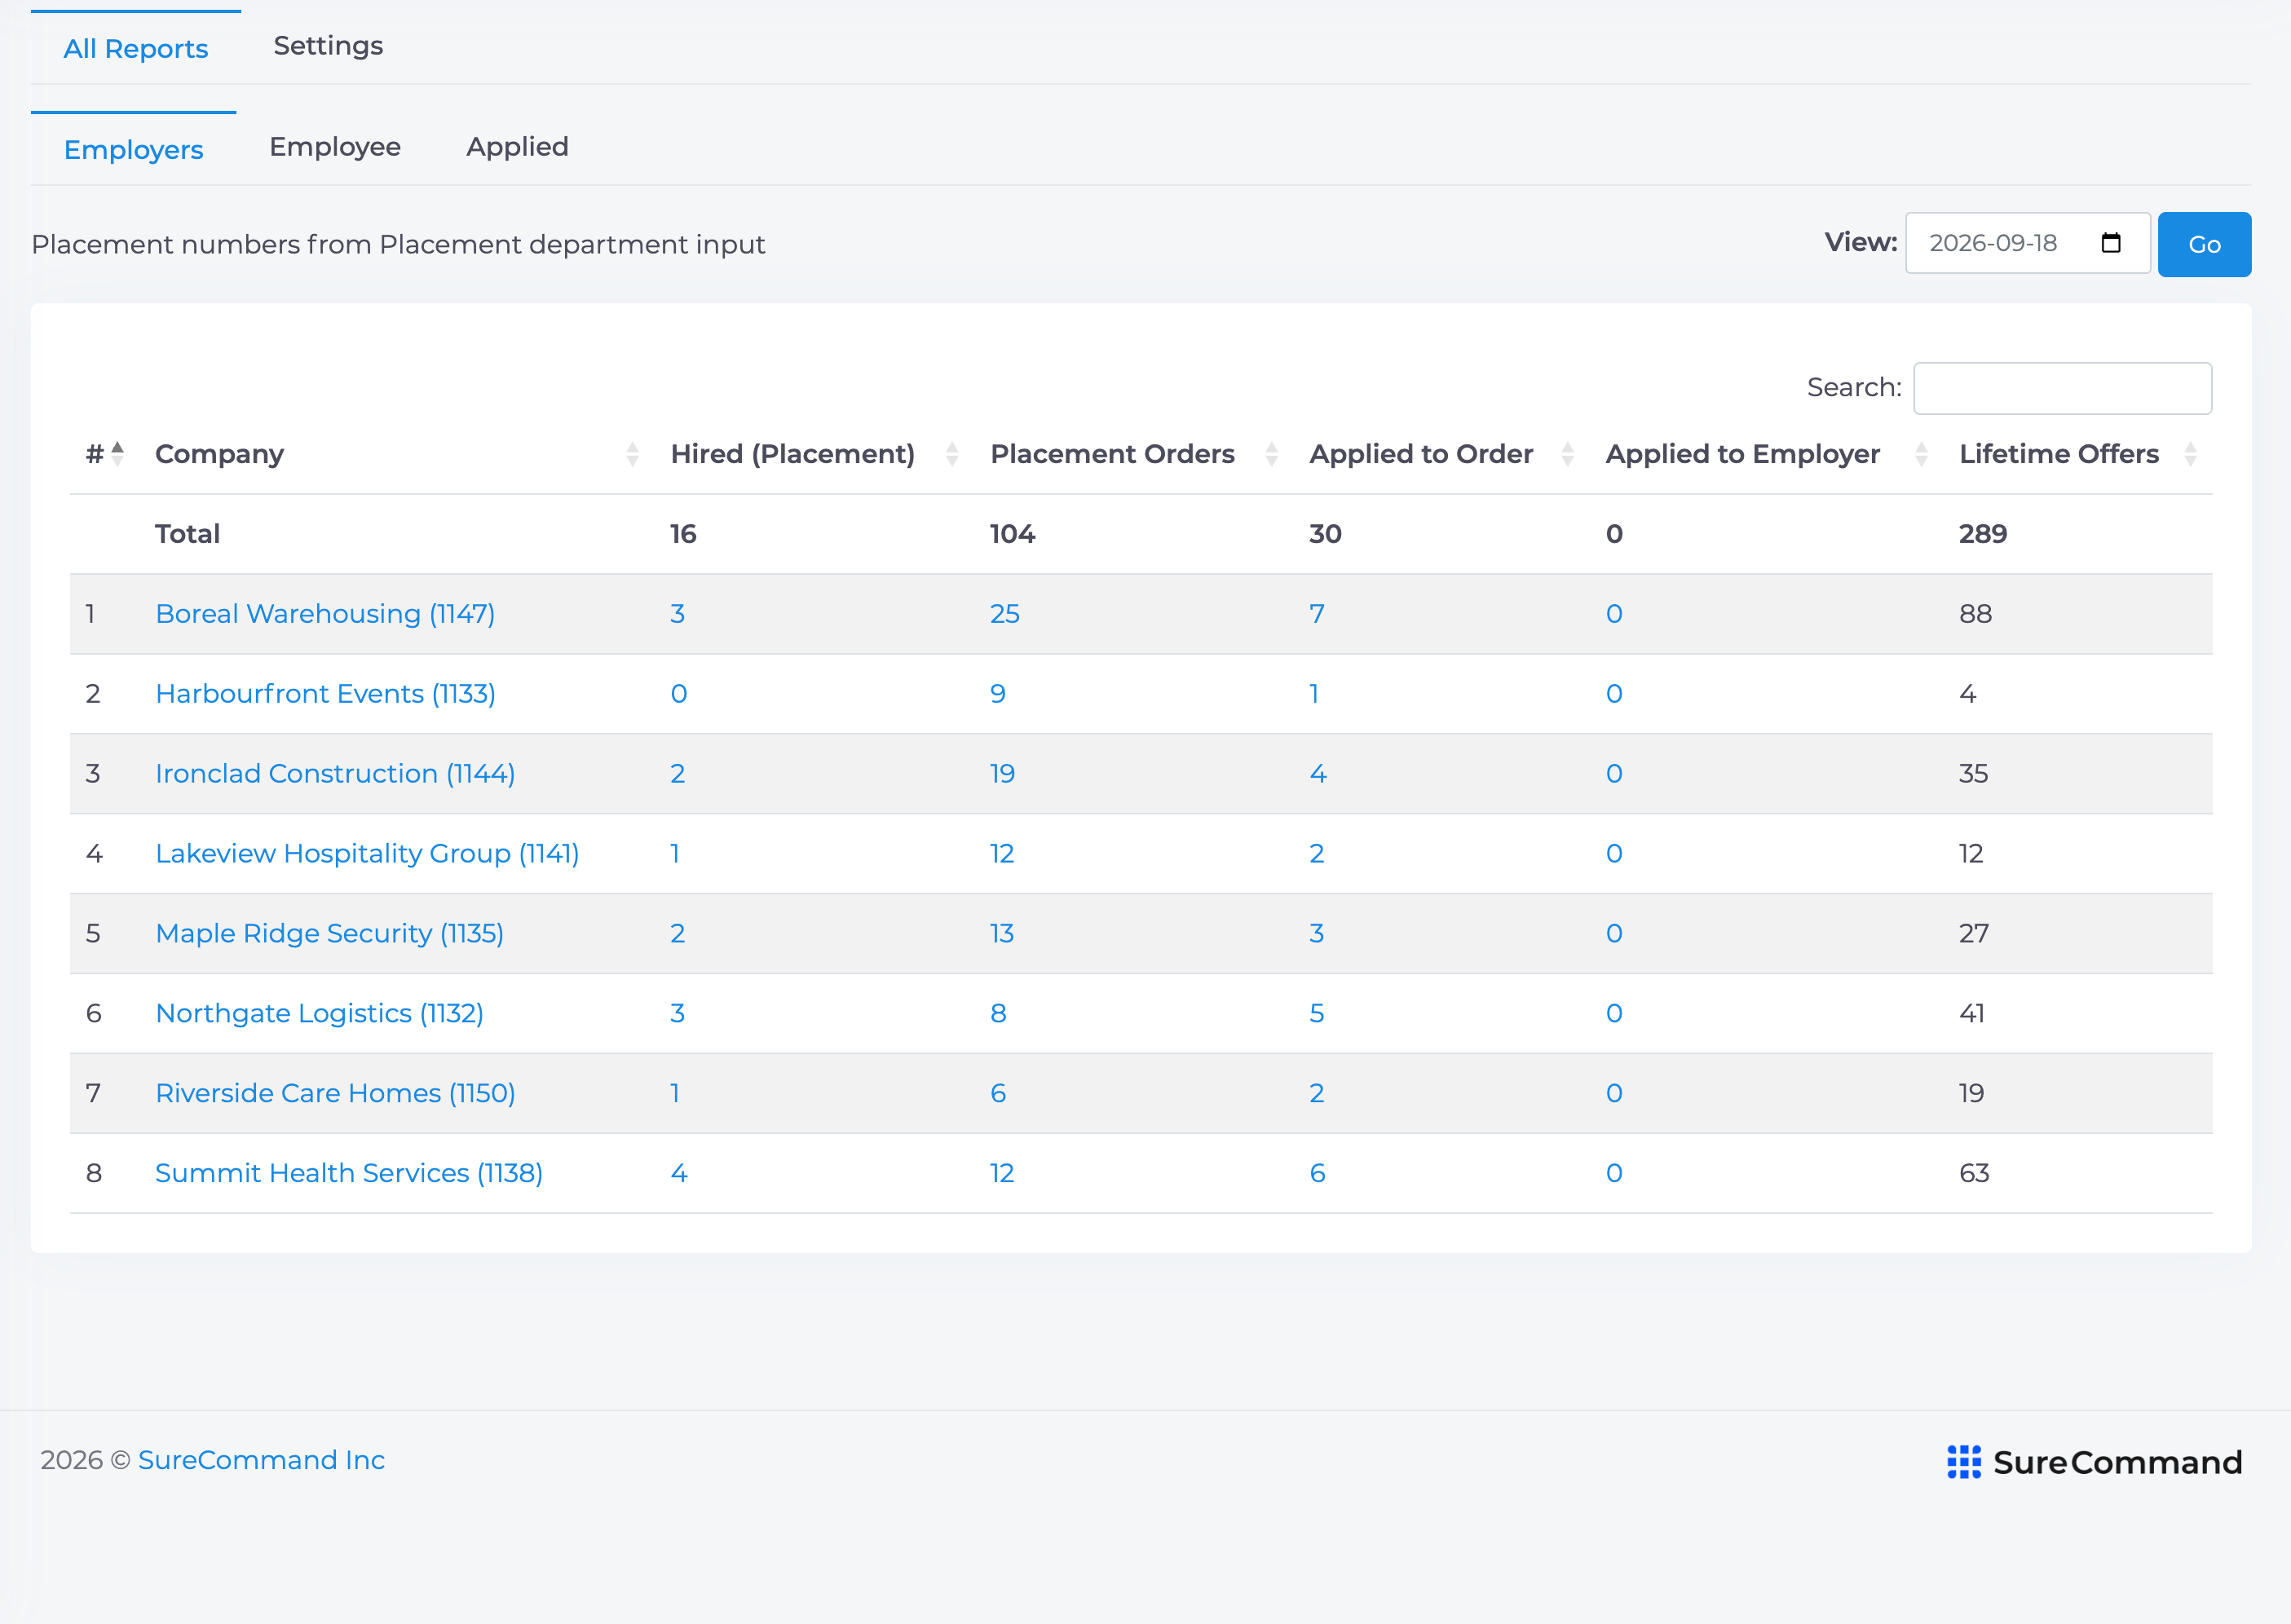
Task: Sort by the # column arrows
Action: coord(117,454)
